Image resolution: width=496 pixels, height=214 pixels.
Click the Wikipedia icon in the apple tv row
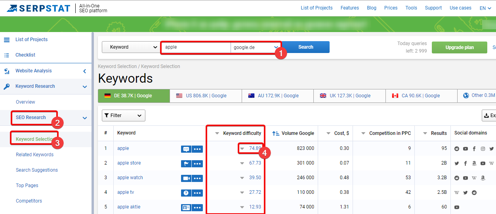(x=457, y=193)
